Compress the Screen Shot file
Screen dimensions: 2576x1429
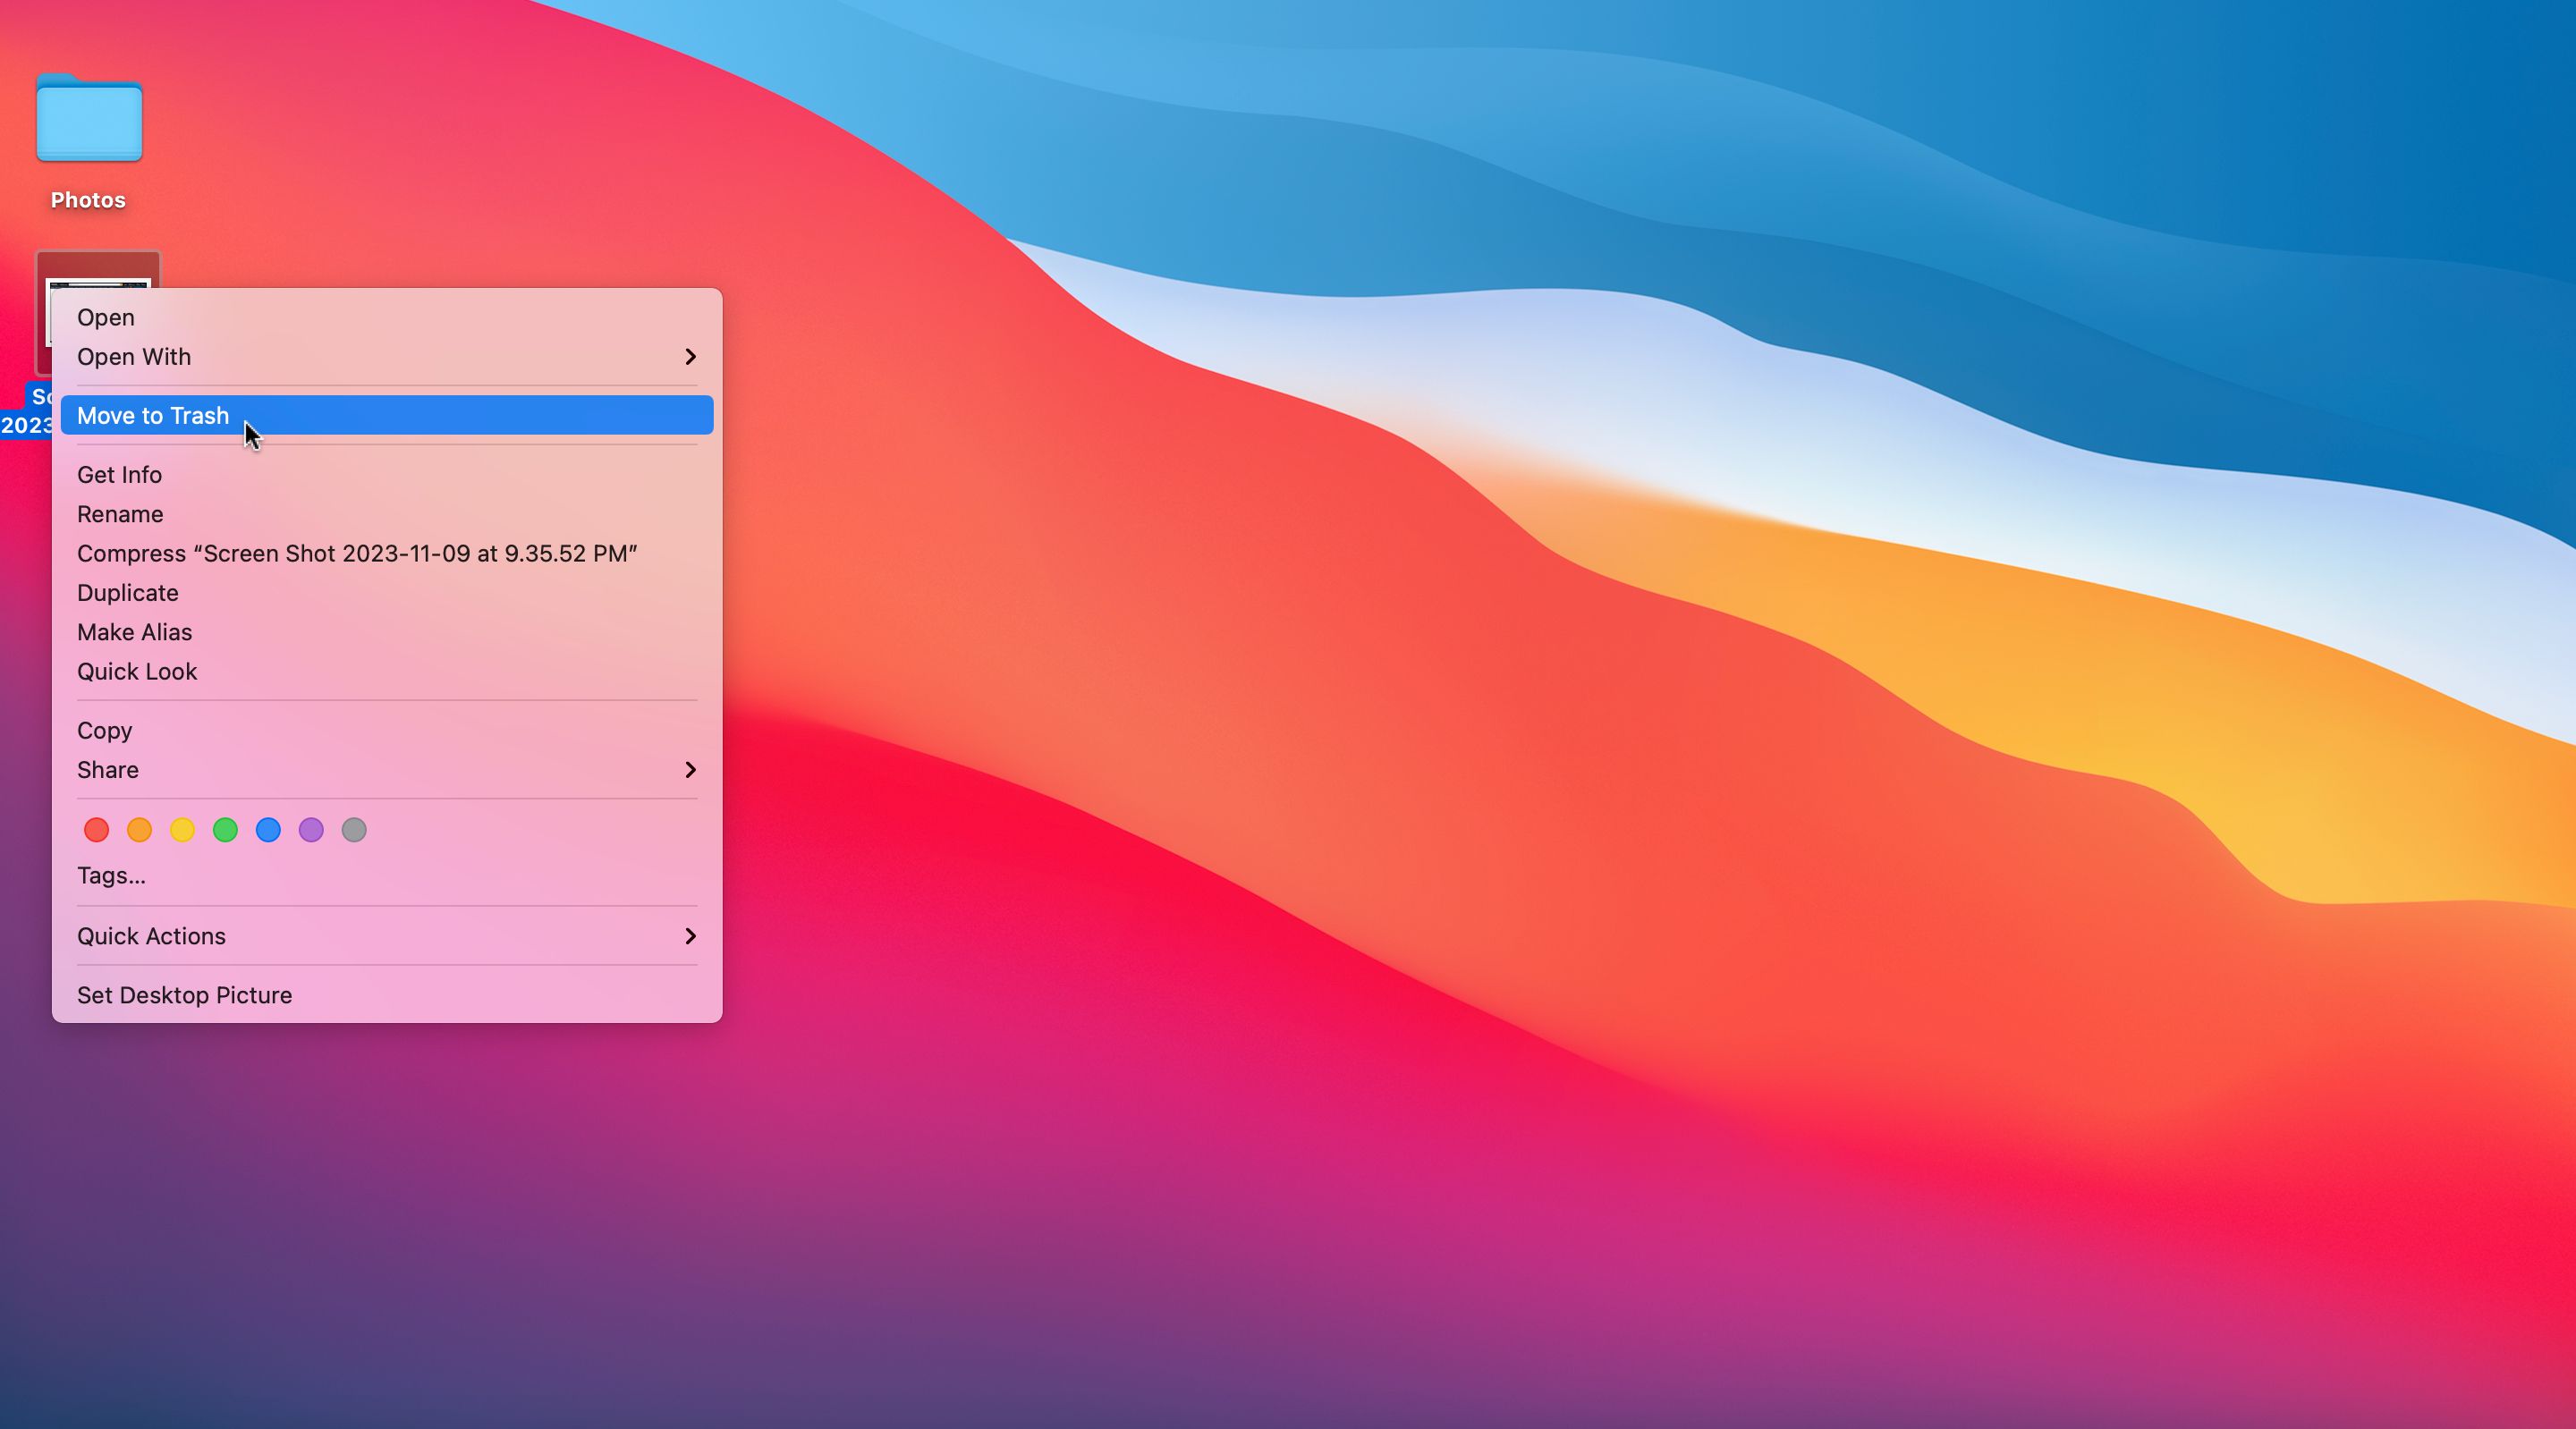(357, 554)
